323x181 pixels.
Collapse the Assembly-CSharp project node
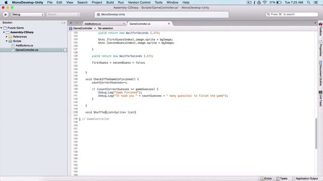pyautogui.click(x=4, y=32)
